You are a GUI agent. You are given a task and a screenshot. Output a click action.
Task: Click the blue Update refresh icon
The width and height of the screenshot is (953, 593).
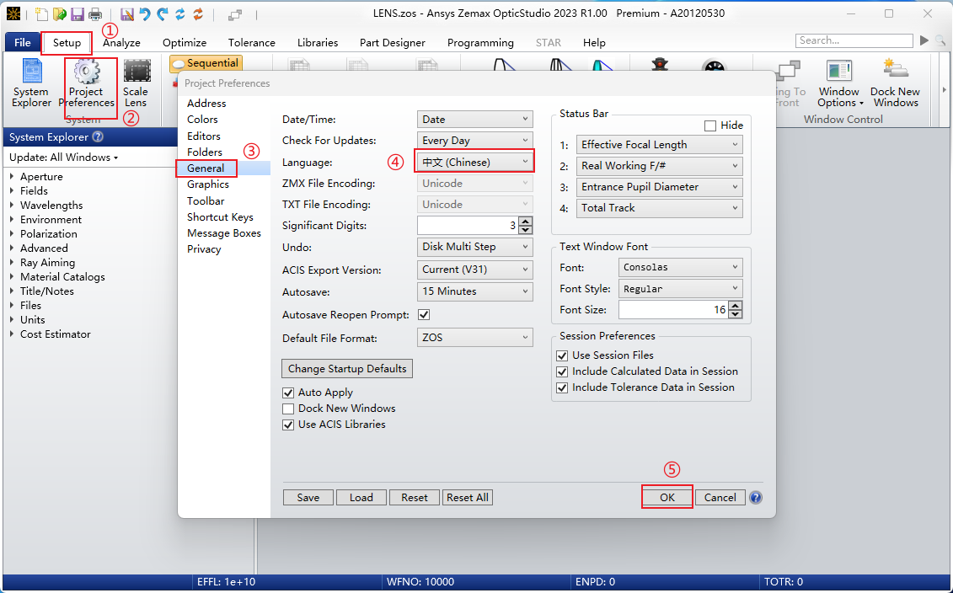tap(180, 14)
